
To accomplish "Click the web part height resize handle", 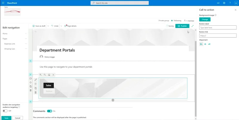I will pos(113,100).
